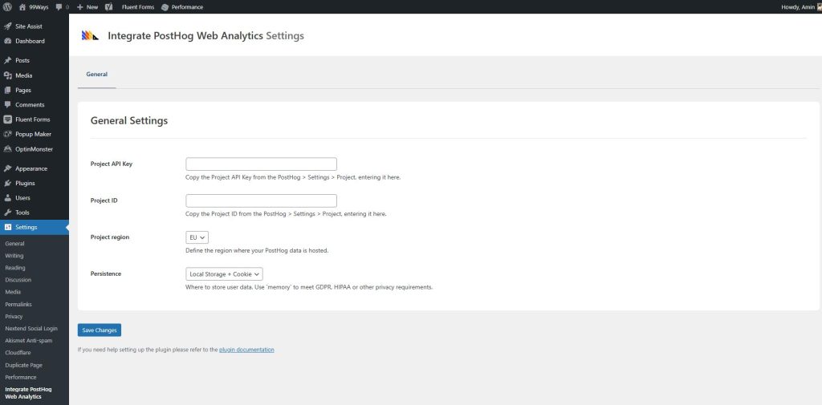Image resolution: width=822 pixels, height=405 pixels.
Task: Click the Plugins plug icon
Action: click(7, 184)
